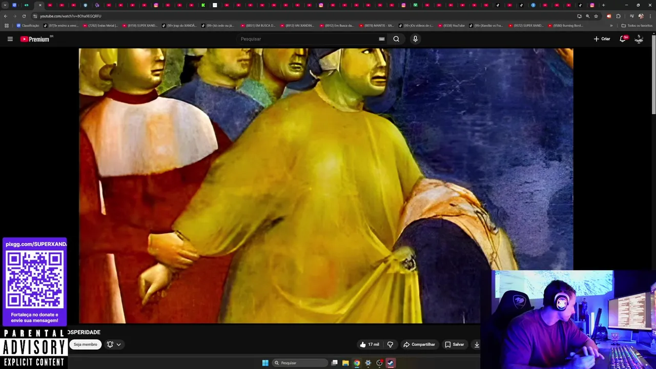Open the YouTube account avatar menu
The image size is (656, 369).
click(x=639, y=39)
